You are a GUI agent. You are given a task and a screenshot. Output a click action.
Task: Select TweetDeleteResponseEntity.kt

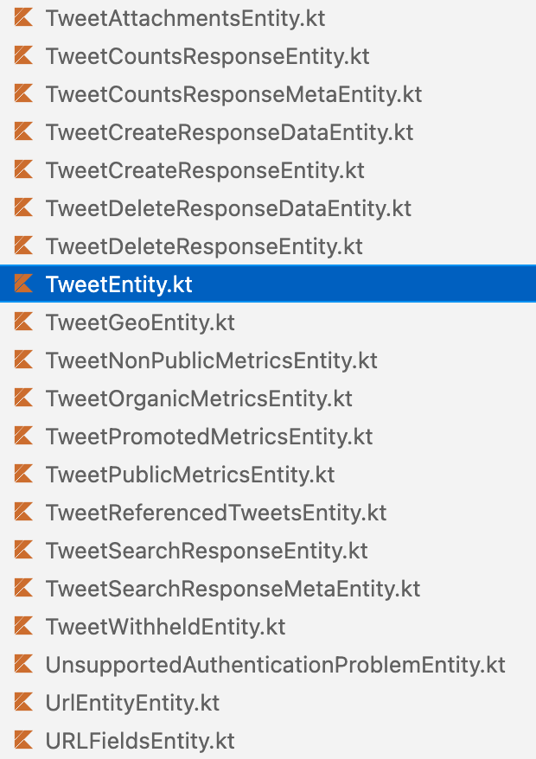coord(205,246)
